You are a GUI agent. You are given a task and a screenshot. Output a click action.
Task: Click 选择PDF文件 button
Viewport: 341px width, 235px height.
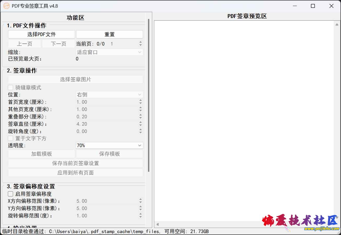coord(42,34)
